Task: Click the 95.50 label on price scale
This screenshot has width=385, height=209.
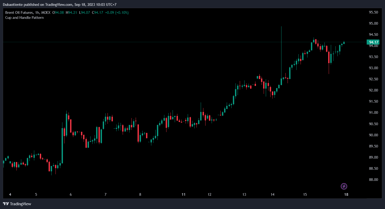Action: 373,12
